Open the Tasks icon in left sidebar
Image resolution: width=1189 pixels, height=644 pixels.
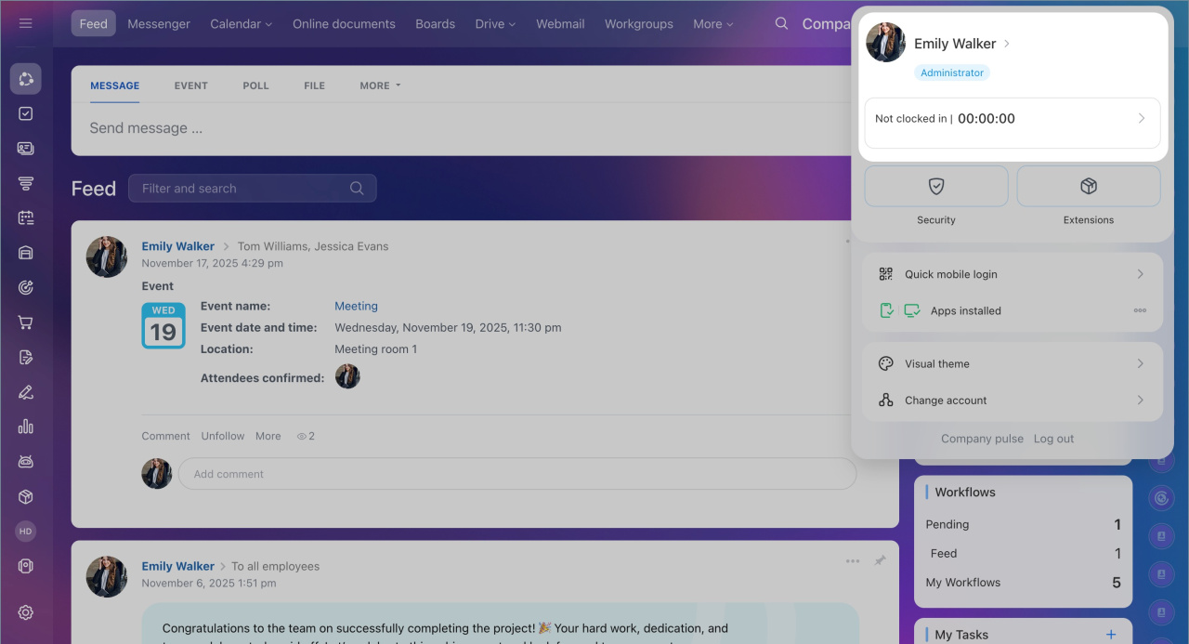click(x=26, y=113)
